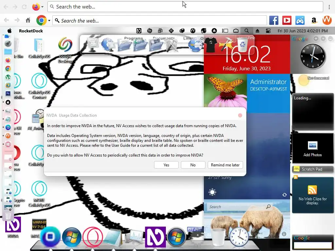
Task: Open the CollabSysOS Contact shortcut
Action: [39, 86]
